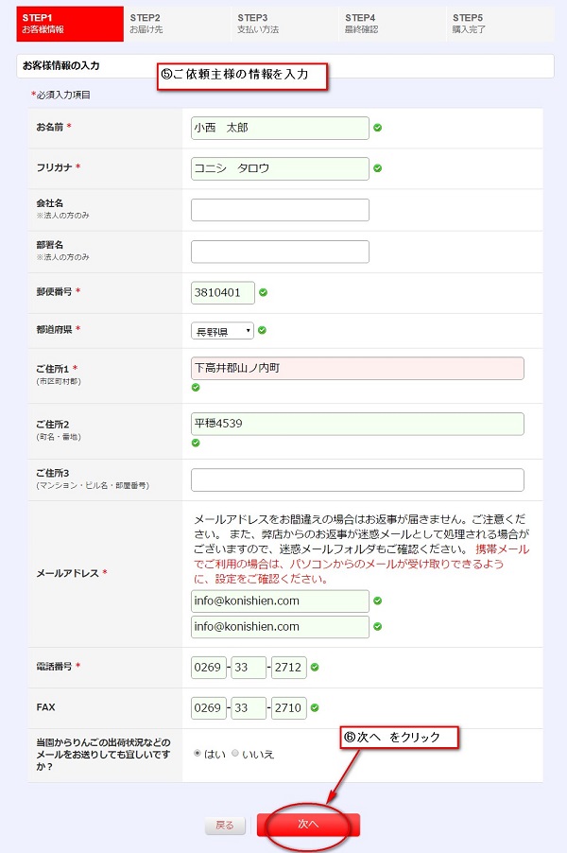This screenshot has width=567, height=853.
Task: Open the STEP2 お届け先 tab
Action: [178, 24]
